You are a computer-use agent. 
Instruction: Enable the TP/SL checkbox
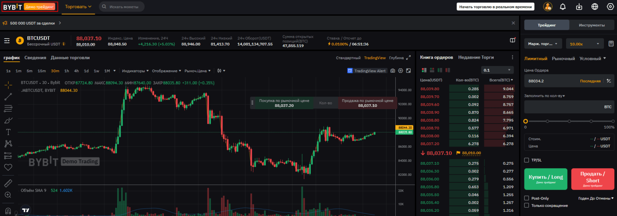(527, 160)
